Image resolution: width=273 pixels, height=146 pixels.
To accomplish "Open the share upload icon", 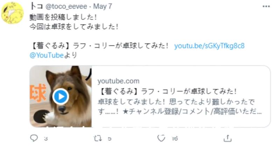I will pyautogui.click(x=227, y=138).
